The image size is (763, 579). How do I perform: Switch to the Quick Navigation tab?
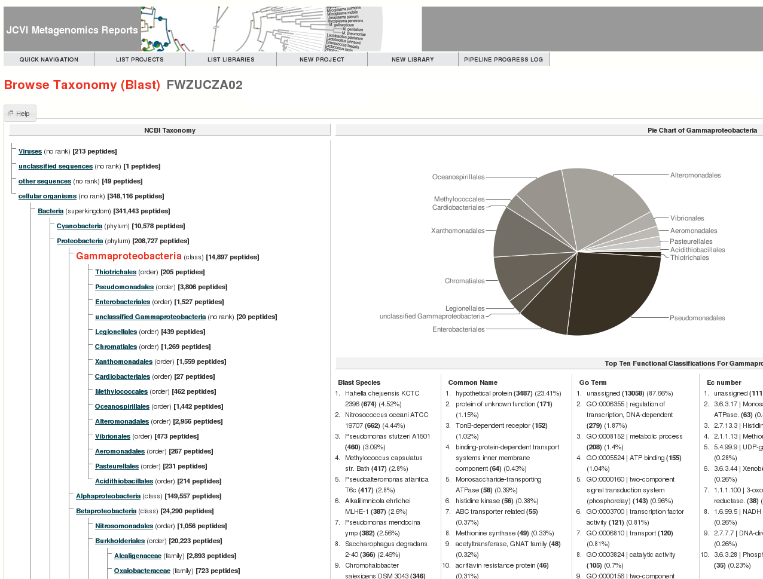point(48,59)
